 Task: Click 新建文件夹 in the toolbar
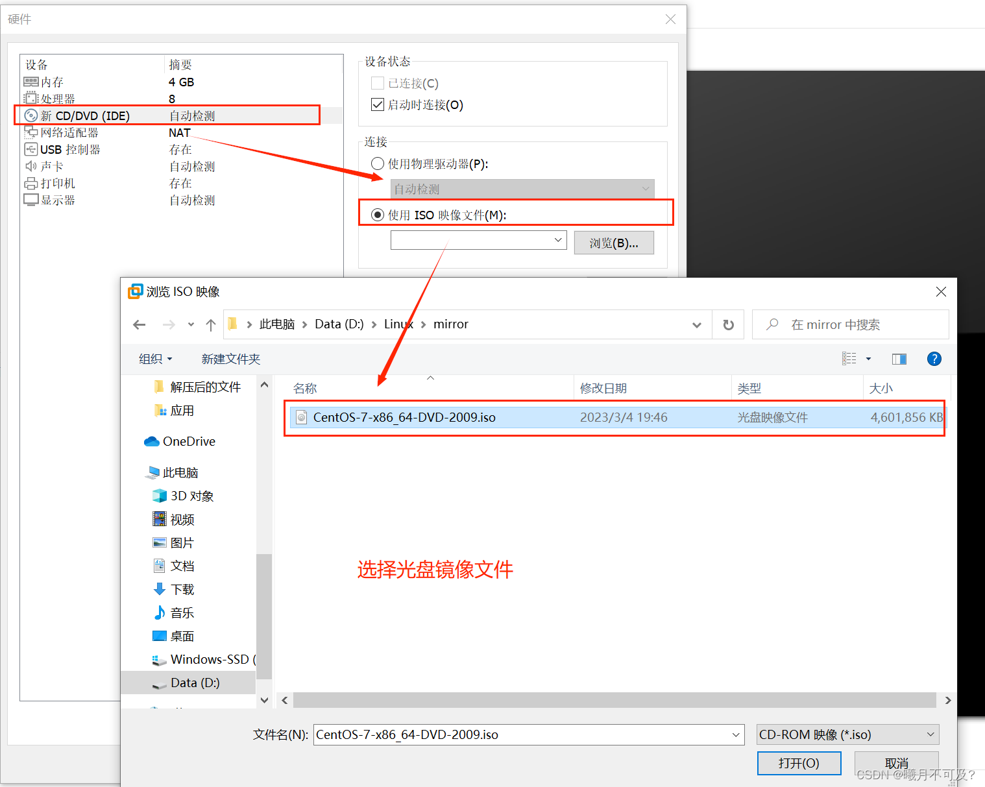pos(230,359)
